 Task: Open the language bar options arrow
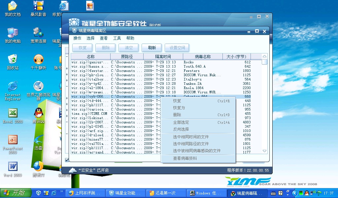point(288,195)
